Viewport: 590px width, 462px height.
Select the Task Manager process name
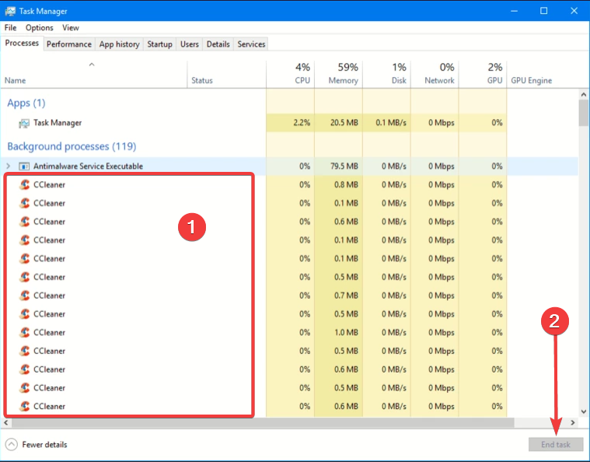58,123
